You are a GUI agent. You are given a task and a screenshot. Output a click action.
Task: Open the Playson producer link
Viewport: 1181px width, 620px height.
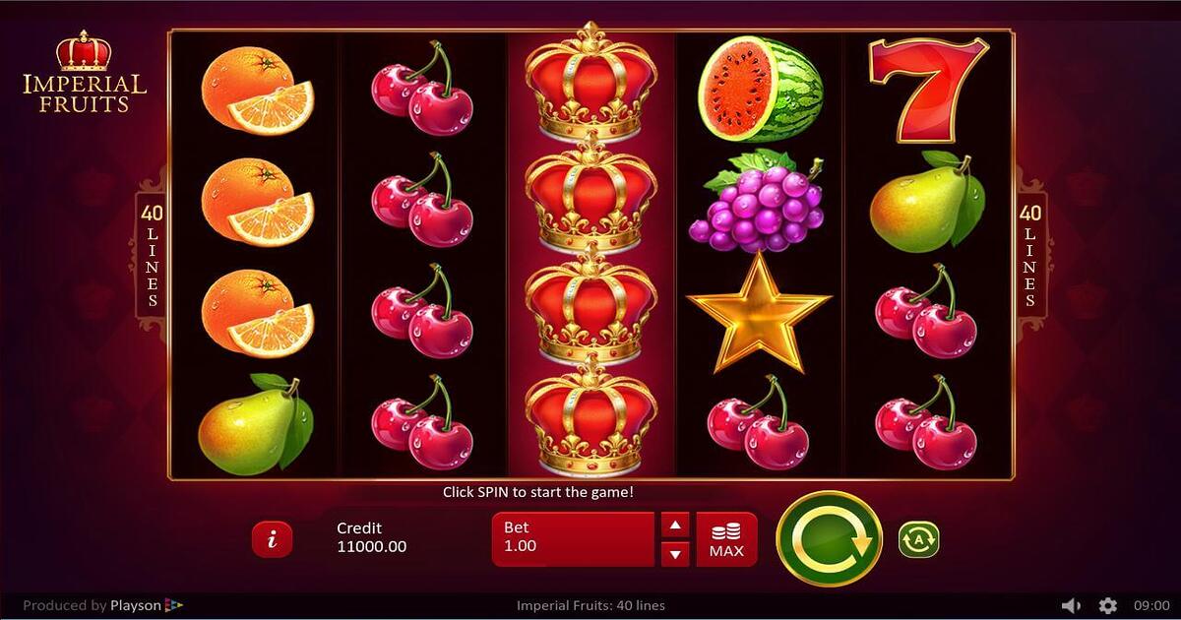(103, 605)
